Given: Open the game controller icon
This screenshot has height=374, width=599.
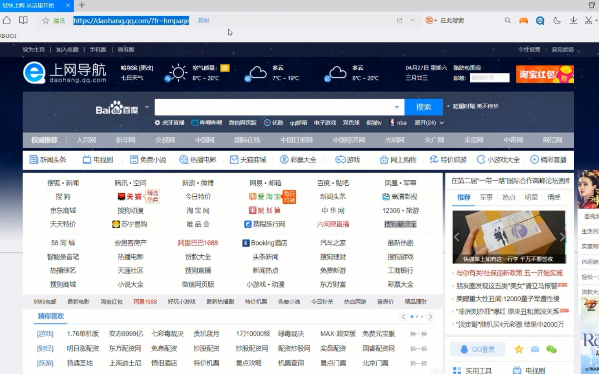Looking at the screenshot, I should pos(523,21).
